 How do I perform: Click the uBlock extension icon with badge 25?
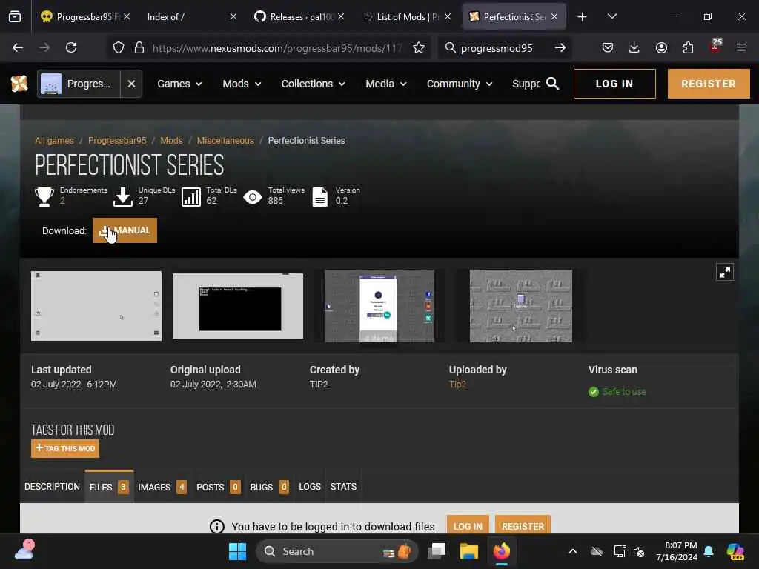(715, 46)
